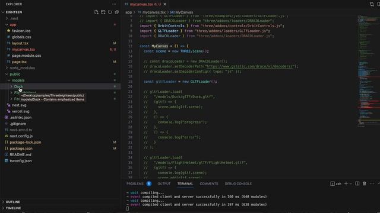Click line number 12 in gutter
The image size is (380, 213).
pos(131,46)
